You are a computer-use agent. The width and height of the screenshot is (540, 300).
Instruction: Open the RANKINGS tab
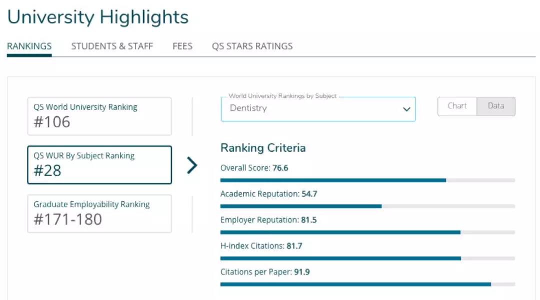tap(29, 46)
